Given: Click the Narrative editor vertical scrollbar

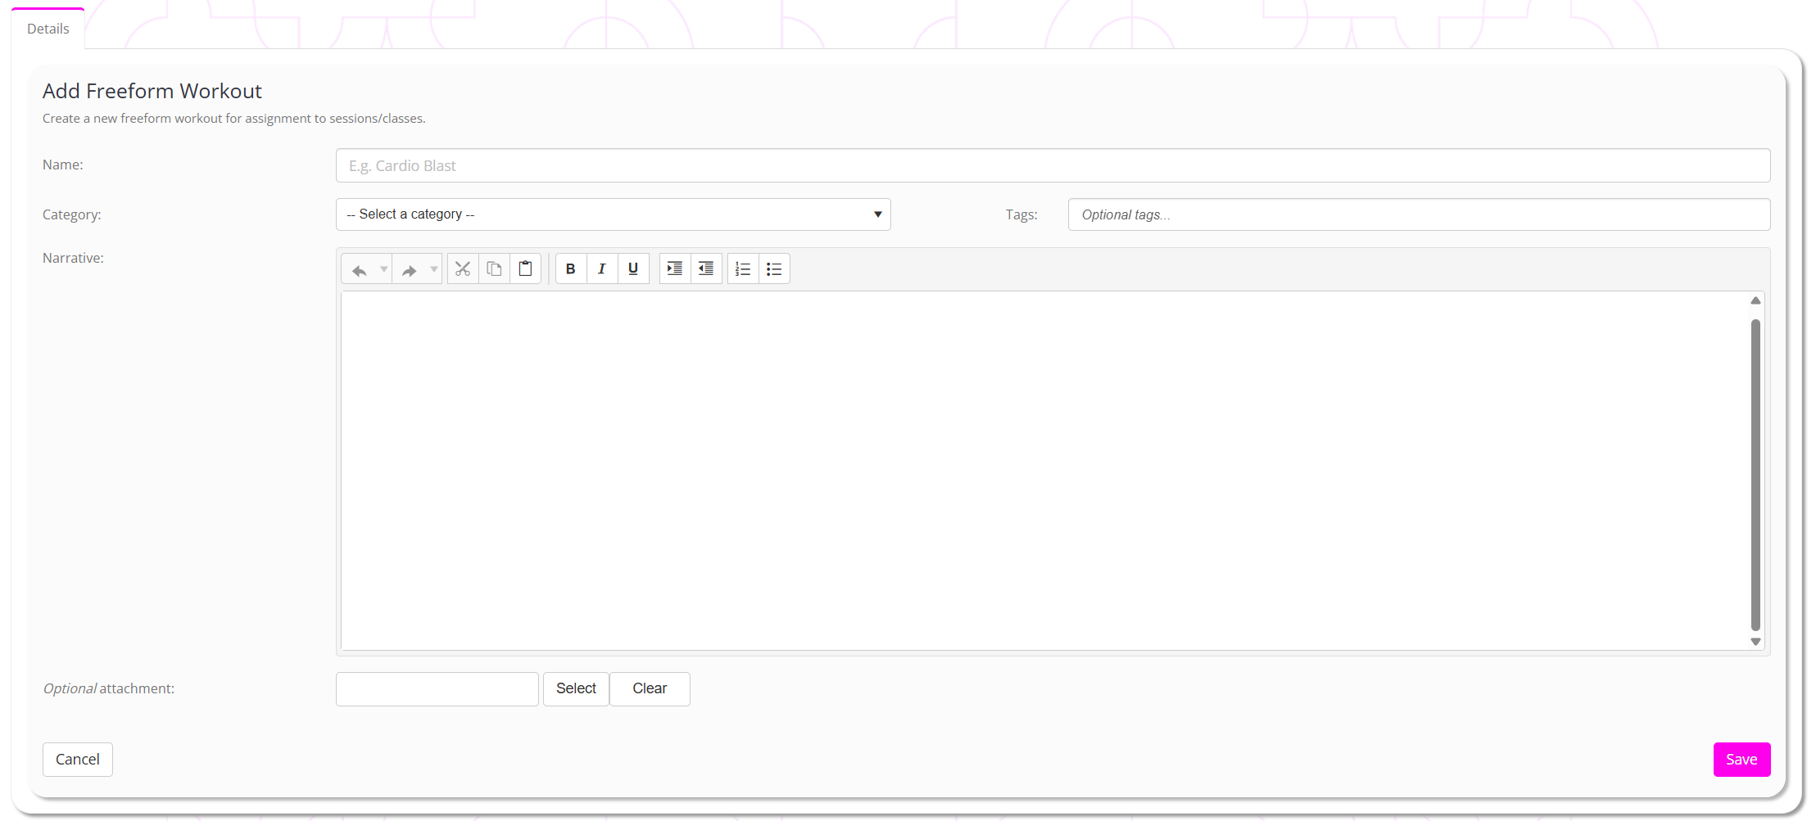Looking at the screenshot, I should (x=1755, y=475).
